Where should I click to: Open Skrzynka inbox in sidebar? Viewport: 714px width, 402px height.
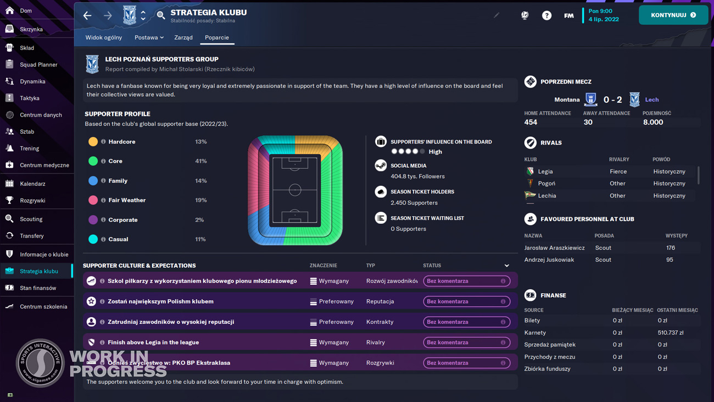(x=31, y=29)
